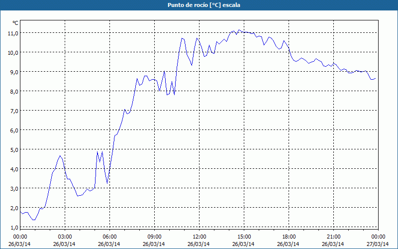
Task: Click the chart title 'Punto de rocío [°C] escala'
Action: [x=204, y=5]
